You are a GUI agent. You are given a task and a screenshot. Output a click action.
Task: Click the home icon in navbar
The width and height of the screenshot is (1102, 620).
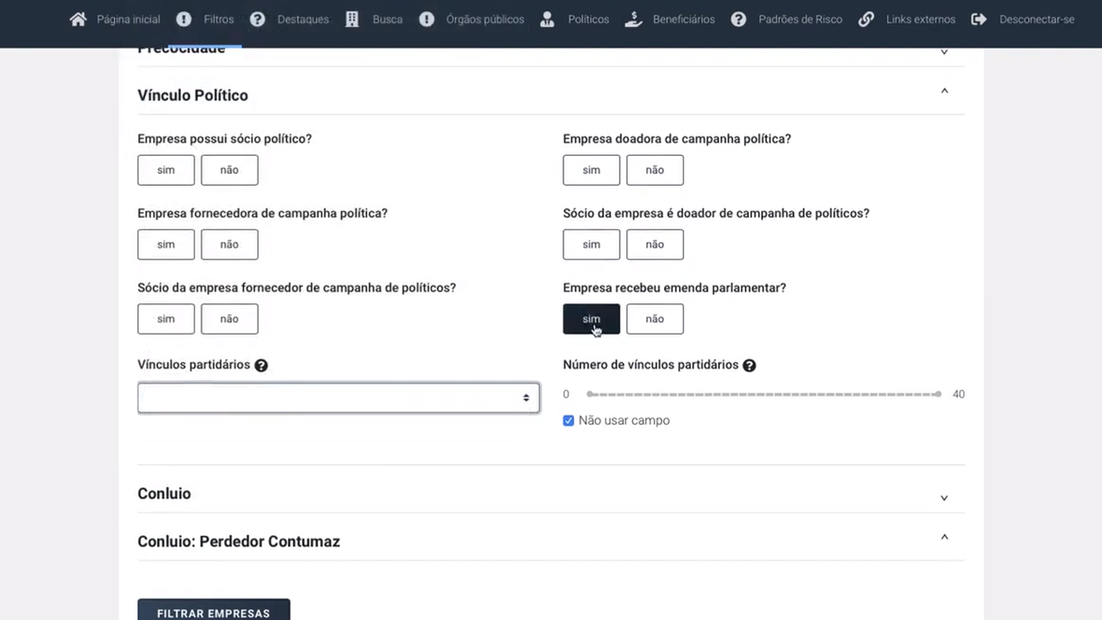click(78, 20)
